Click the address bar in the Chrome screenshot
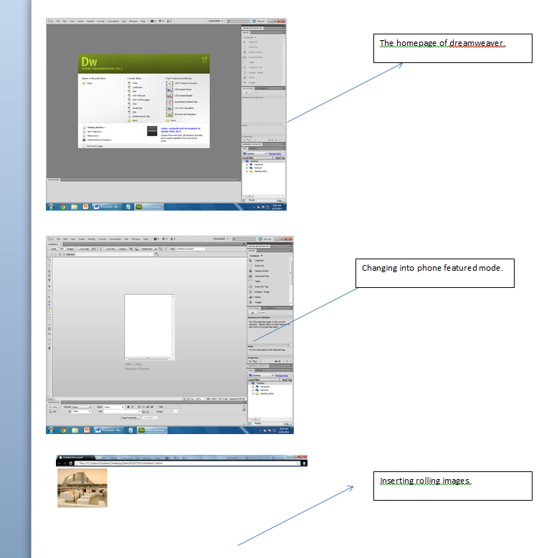The height and width of the screenshot is (558, 549). coord(186,463)
